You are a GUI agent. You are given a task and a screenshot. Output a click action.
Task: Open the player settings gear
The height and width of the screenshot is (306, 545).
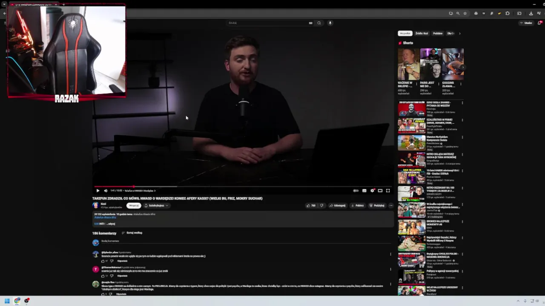(372, 191)
